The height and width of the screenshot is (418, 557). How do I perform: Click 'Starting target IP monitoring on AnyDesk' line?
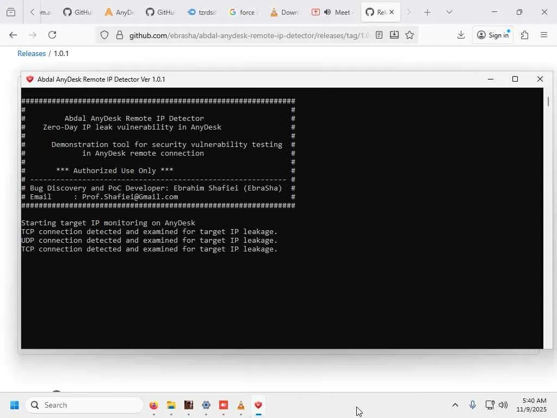(x=108, y=223)
